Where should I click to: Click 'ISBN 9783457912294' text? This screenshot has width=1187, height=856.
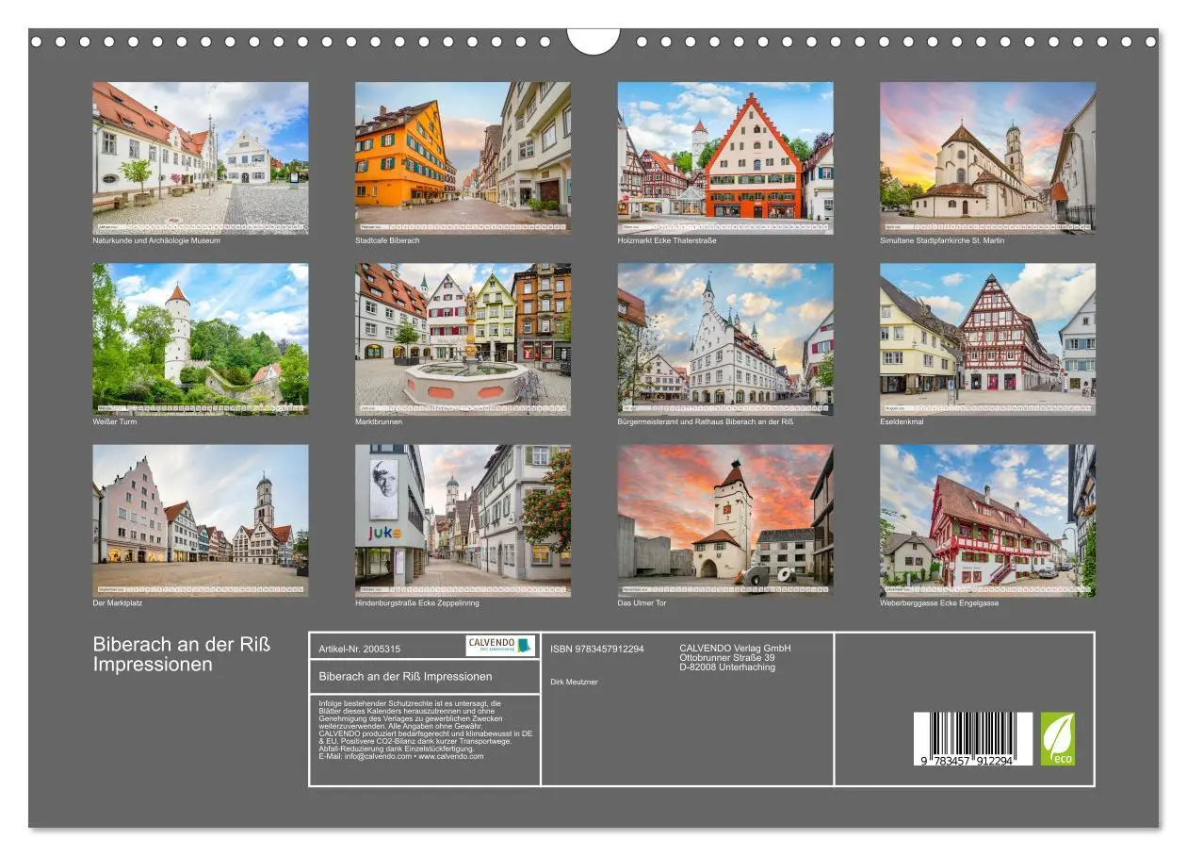pos(597,649)
